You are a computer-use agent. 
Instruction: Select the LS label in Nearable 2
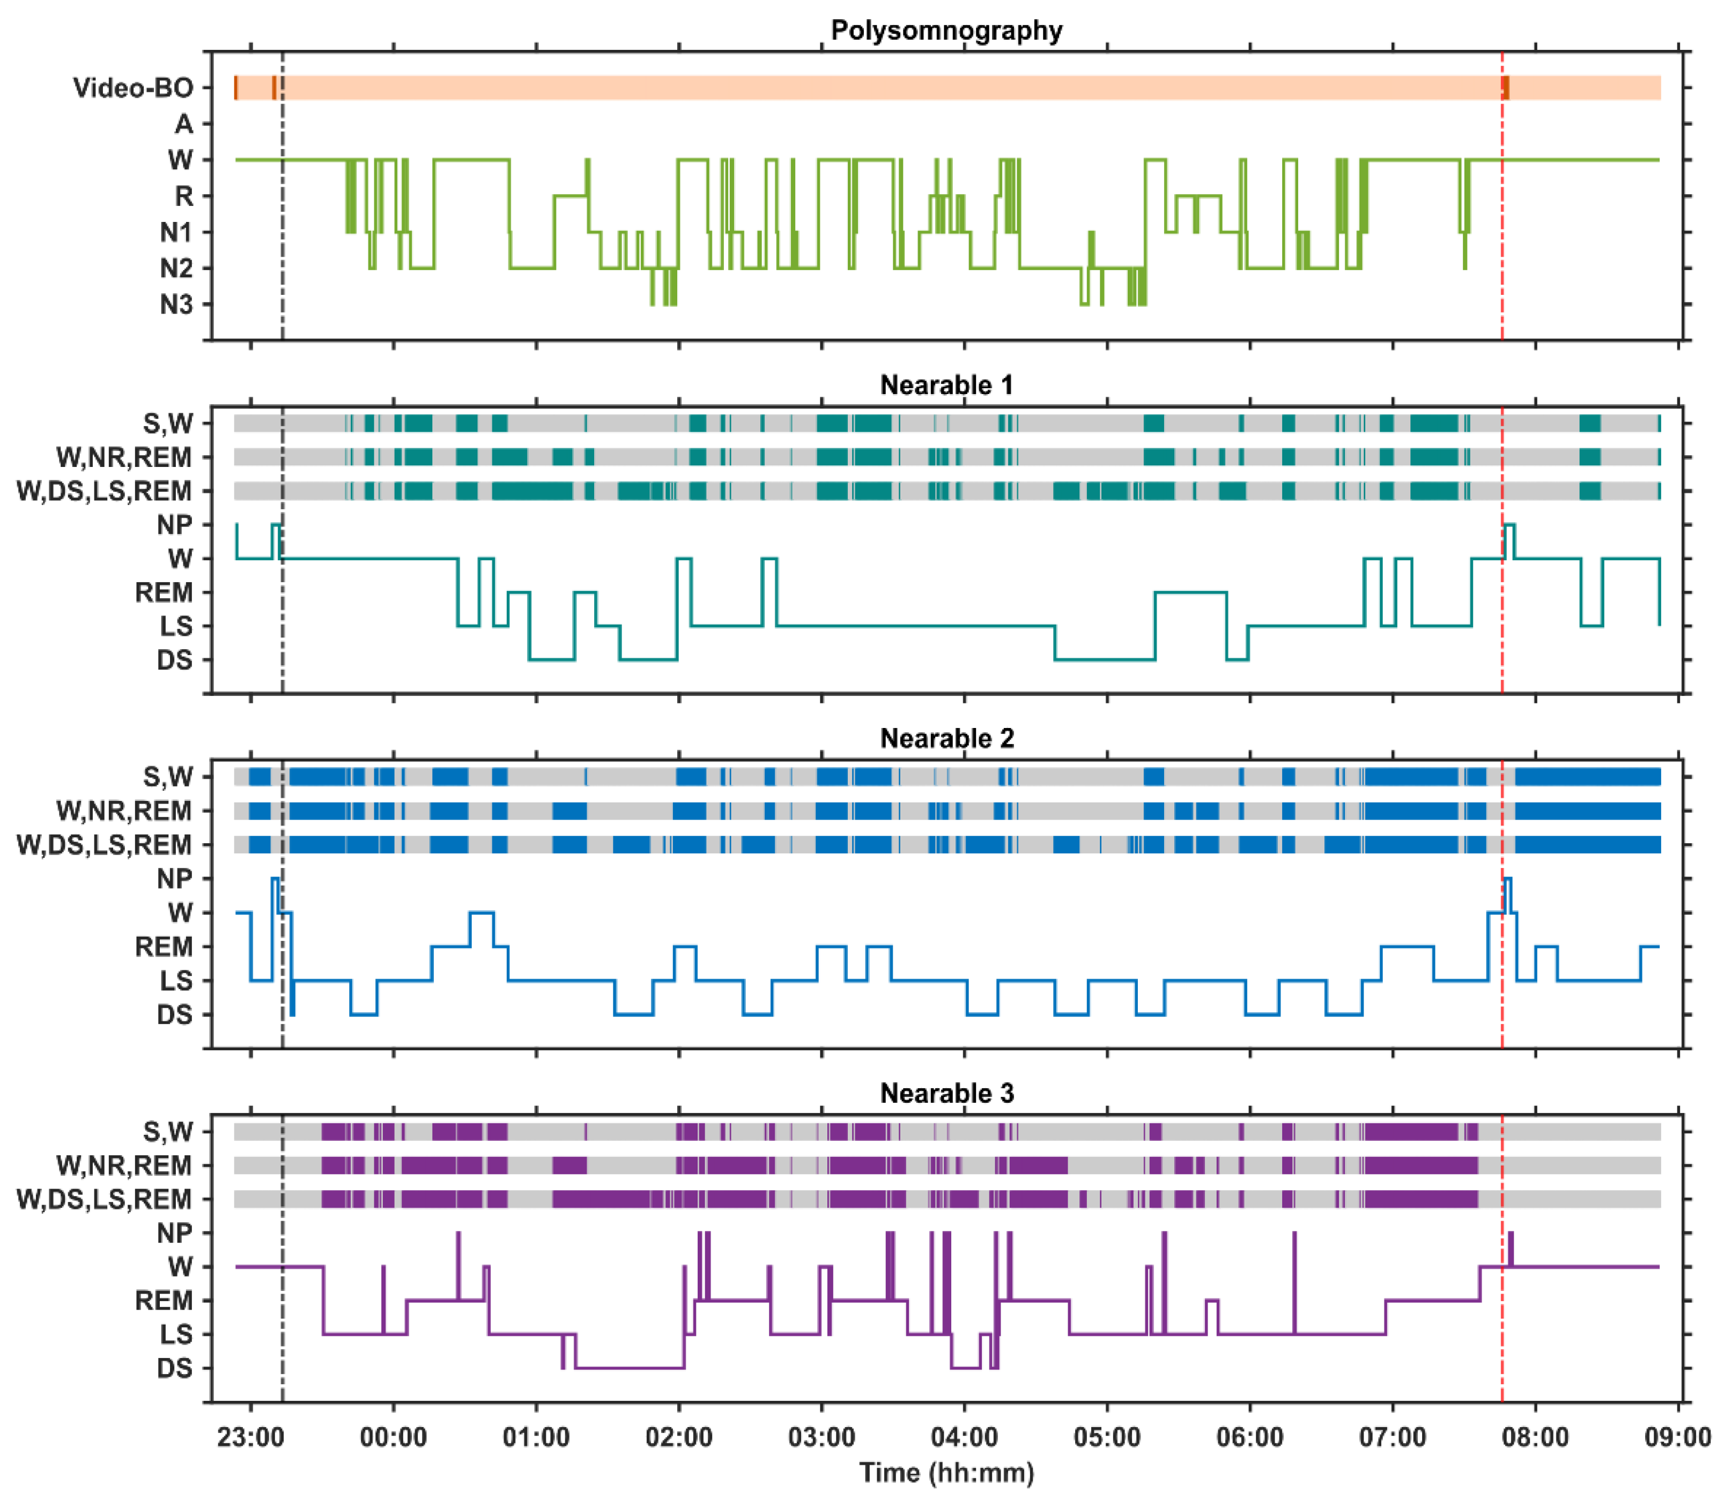(176, 980)
